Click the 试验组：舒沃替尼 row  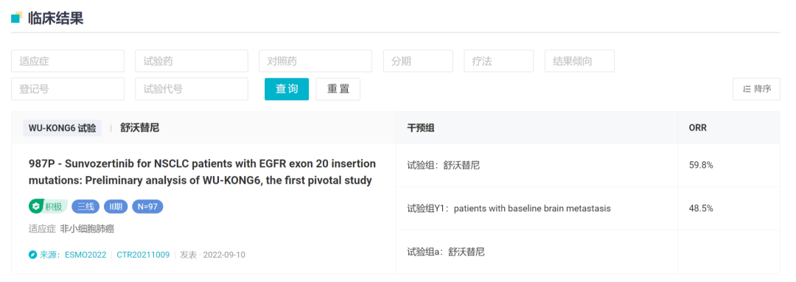coord(537,166)
